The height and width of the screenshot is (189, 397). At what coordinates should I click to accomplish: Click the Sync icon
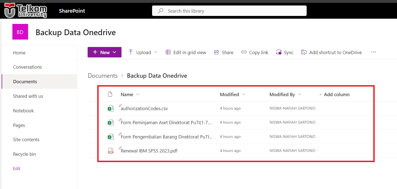tap(279, 52)
